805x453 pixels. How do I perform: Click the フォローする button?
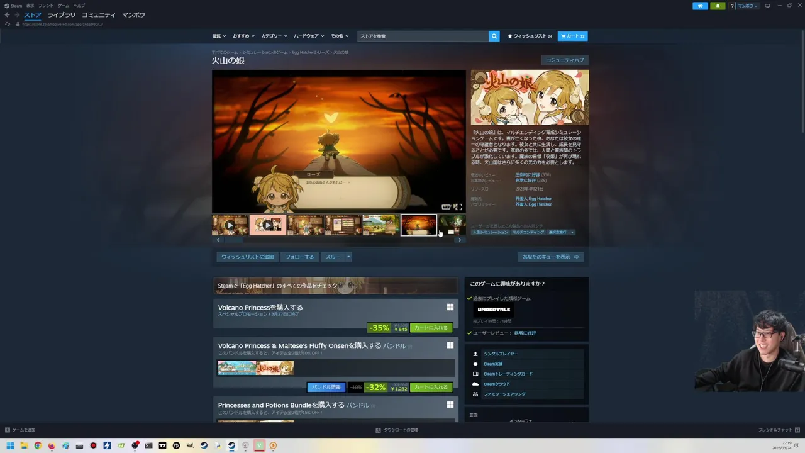(x=299, y=257)
